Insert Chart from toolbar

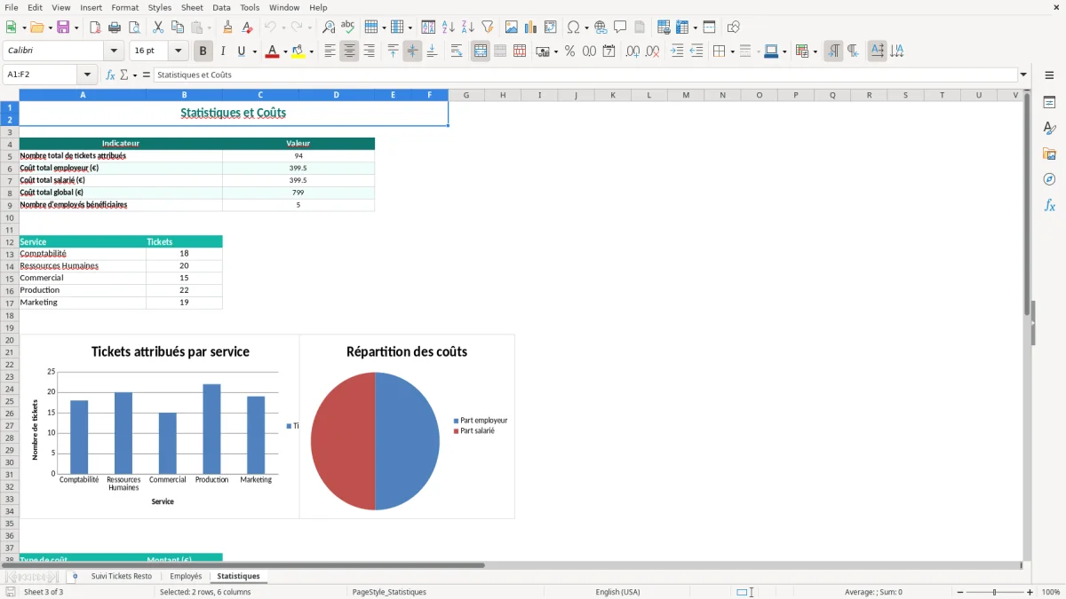[531, 28]
